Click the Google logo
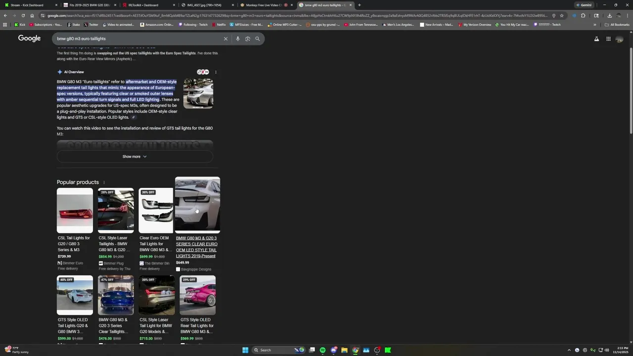This screenshot has width=633, height=356. click(30, 39)
